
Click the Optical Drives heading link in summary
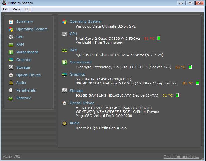[82, 103]
